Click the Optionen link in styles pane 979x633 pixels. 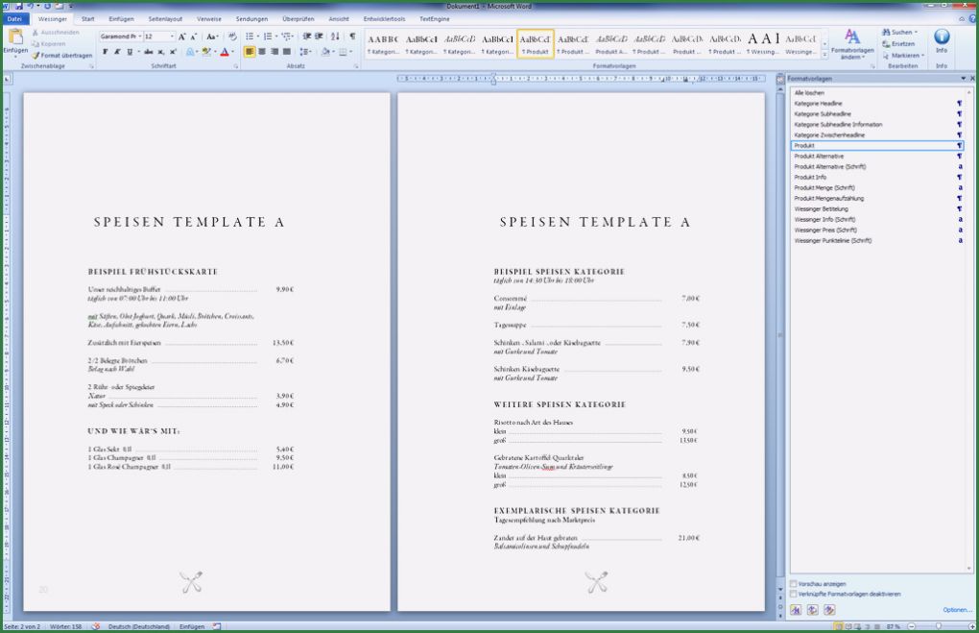(x=954, y=610)
